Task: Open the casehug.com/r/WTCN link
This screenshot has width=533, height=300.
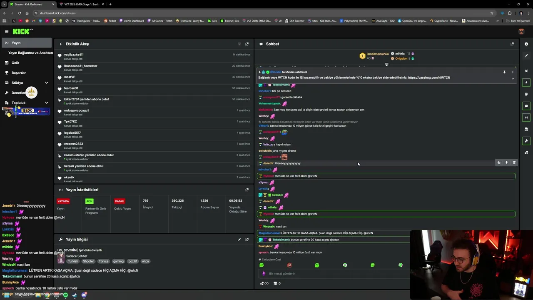Action: pos(429,77)
